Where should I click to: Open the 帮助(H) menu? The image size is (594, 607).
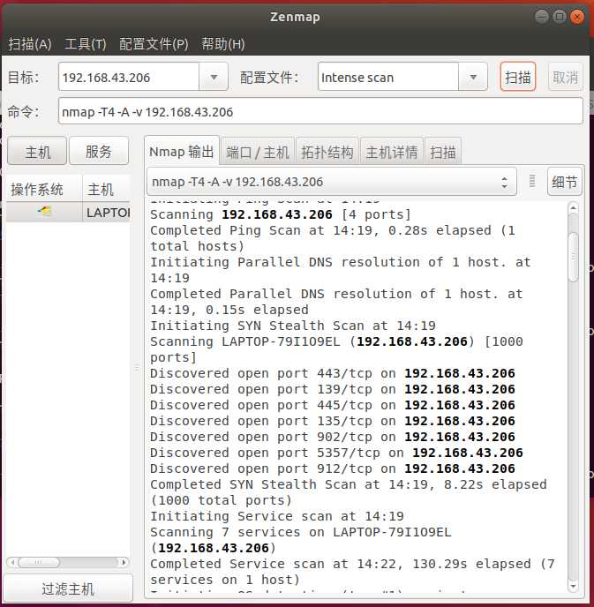[223, 44]
